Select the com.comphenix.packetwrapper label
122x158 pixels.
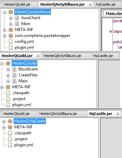point(43,36)
